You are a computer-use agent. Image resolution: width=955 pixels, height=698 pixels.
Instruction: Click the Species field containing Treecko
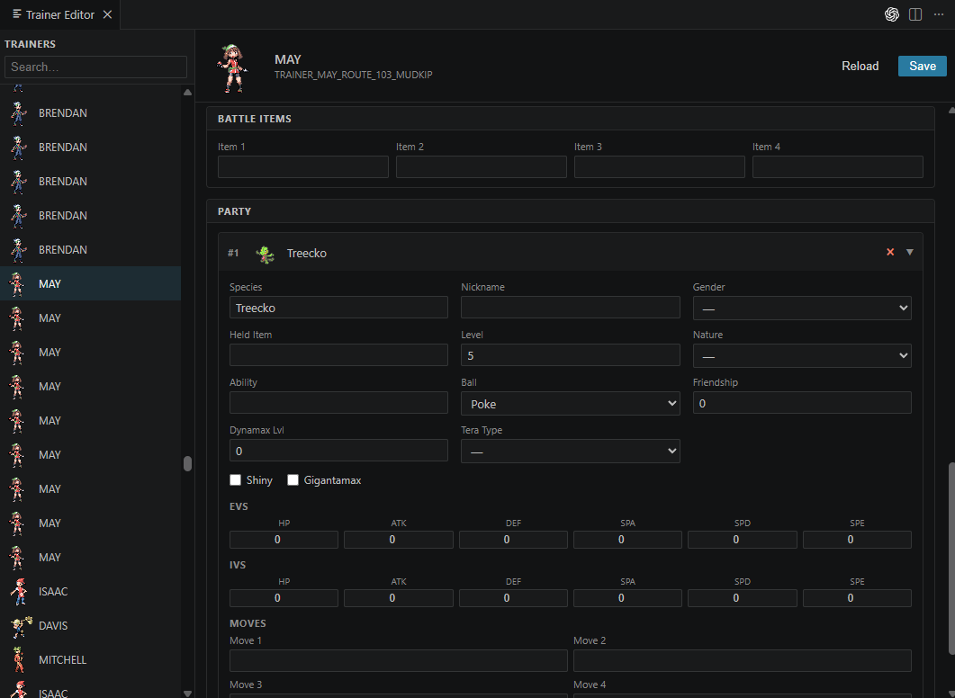pos(338,308)
